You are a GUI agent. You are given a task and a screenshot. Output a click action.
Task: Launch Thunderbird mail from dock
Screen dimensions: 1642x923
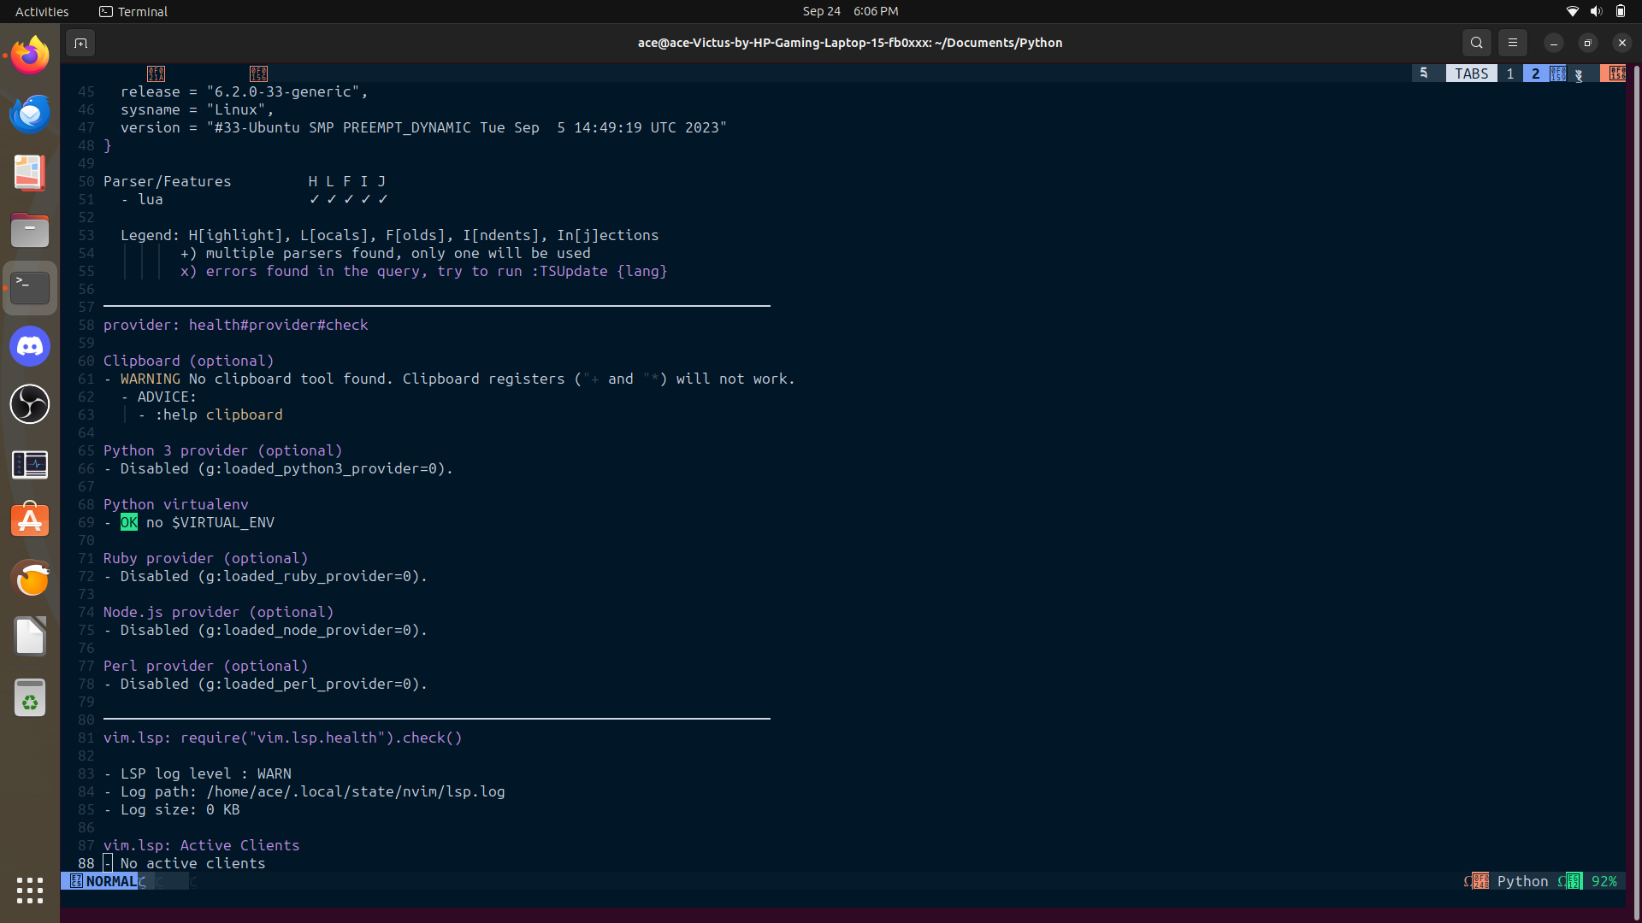coord(30,114)
